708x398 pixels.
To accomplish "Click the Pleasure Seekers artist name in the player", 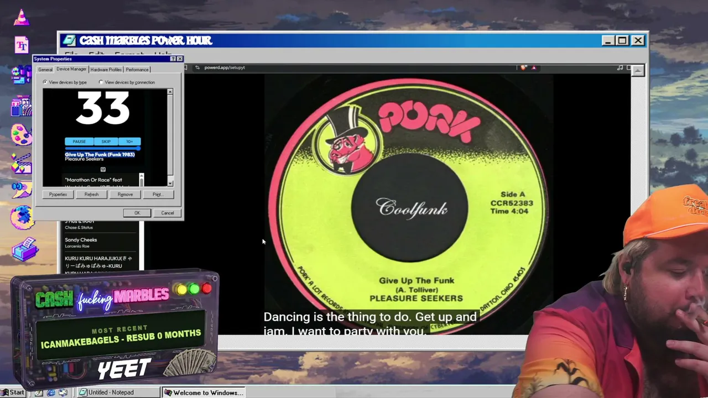I will [x=84, y=159].
